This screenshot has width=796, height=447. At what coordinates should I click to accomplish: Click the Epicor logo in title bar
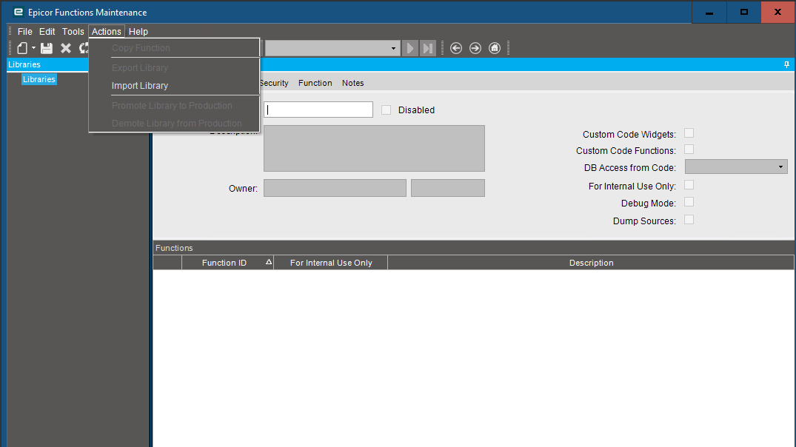19,12
